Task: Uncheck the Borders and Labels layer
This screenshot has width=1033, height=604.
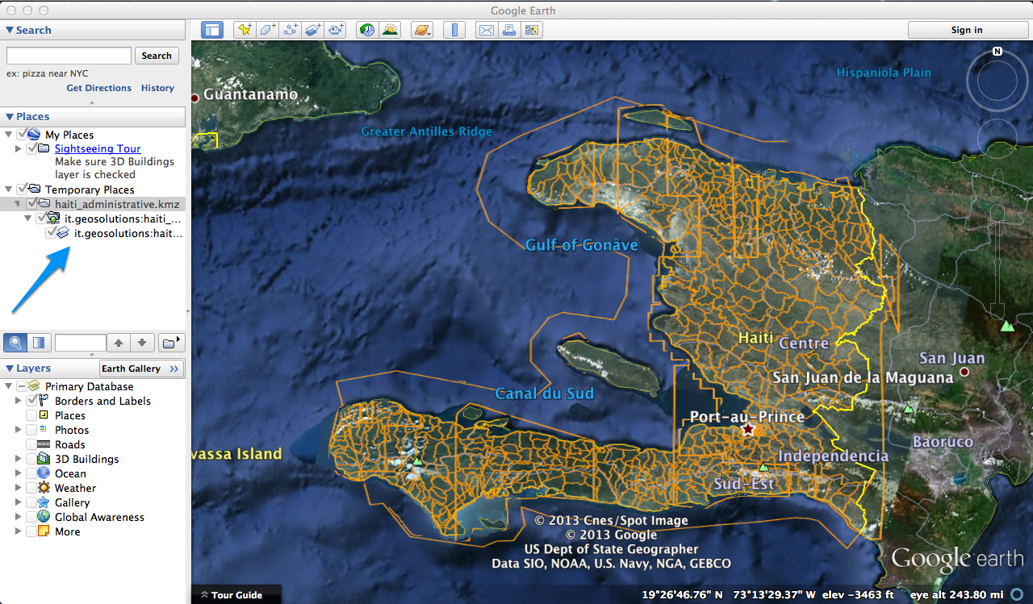Action: tap(31, 401)
